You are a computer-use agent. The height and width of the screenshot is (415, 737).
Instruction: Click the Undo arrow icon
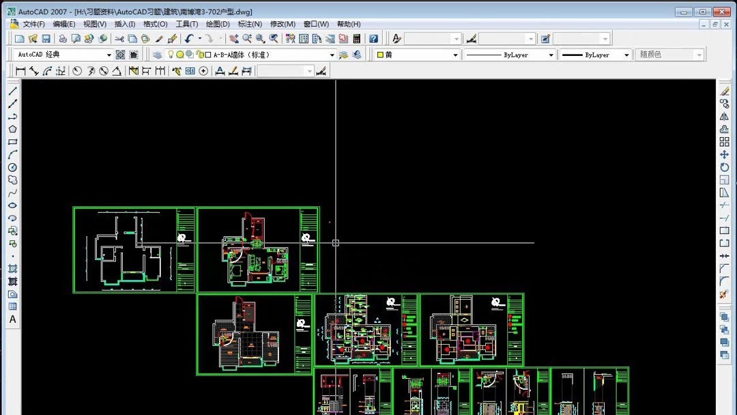point(189,38)
